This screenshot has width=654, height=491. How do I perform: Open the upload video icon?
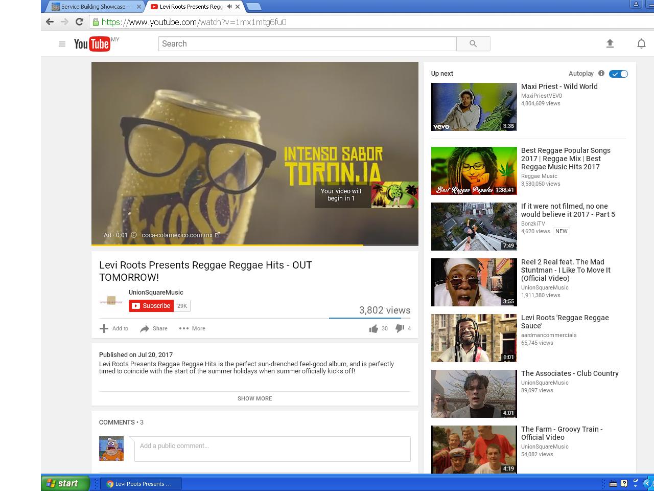click(610, 43)
